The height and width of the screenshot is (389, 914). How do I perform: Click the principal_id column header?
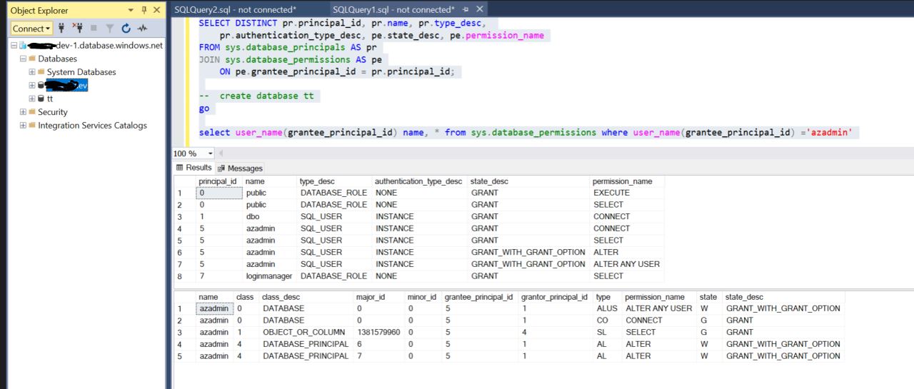(219, 181)
